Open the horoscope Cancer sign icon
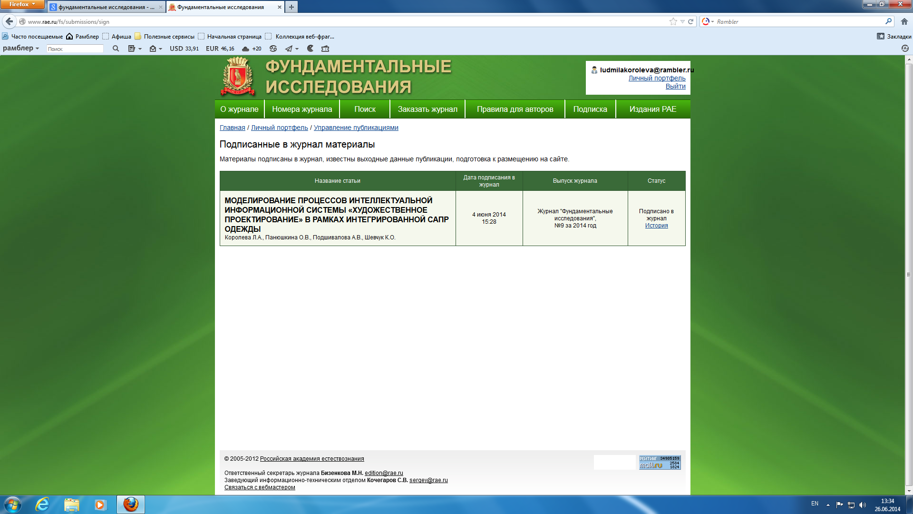 pyautogui.click(x=273, y=49)
